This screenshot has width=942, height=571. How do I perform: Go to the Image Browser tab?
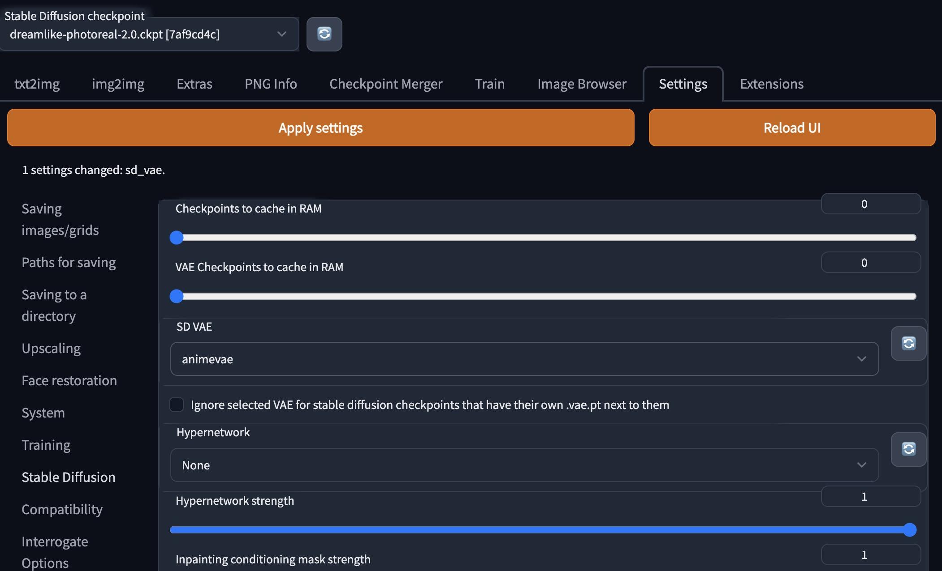[582, 84]
